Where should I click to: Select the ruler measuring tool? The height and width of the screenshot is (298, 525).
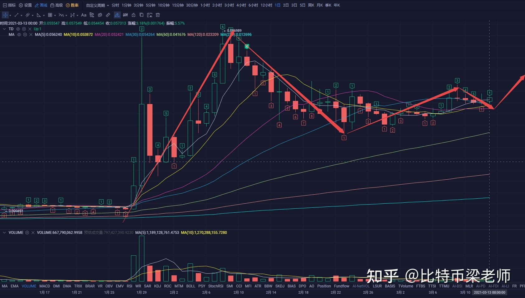coord(108,15)
